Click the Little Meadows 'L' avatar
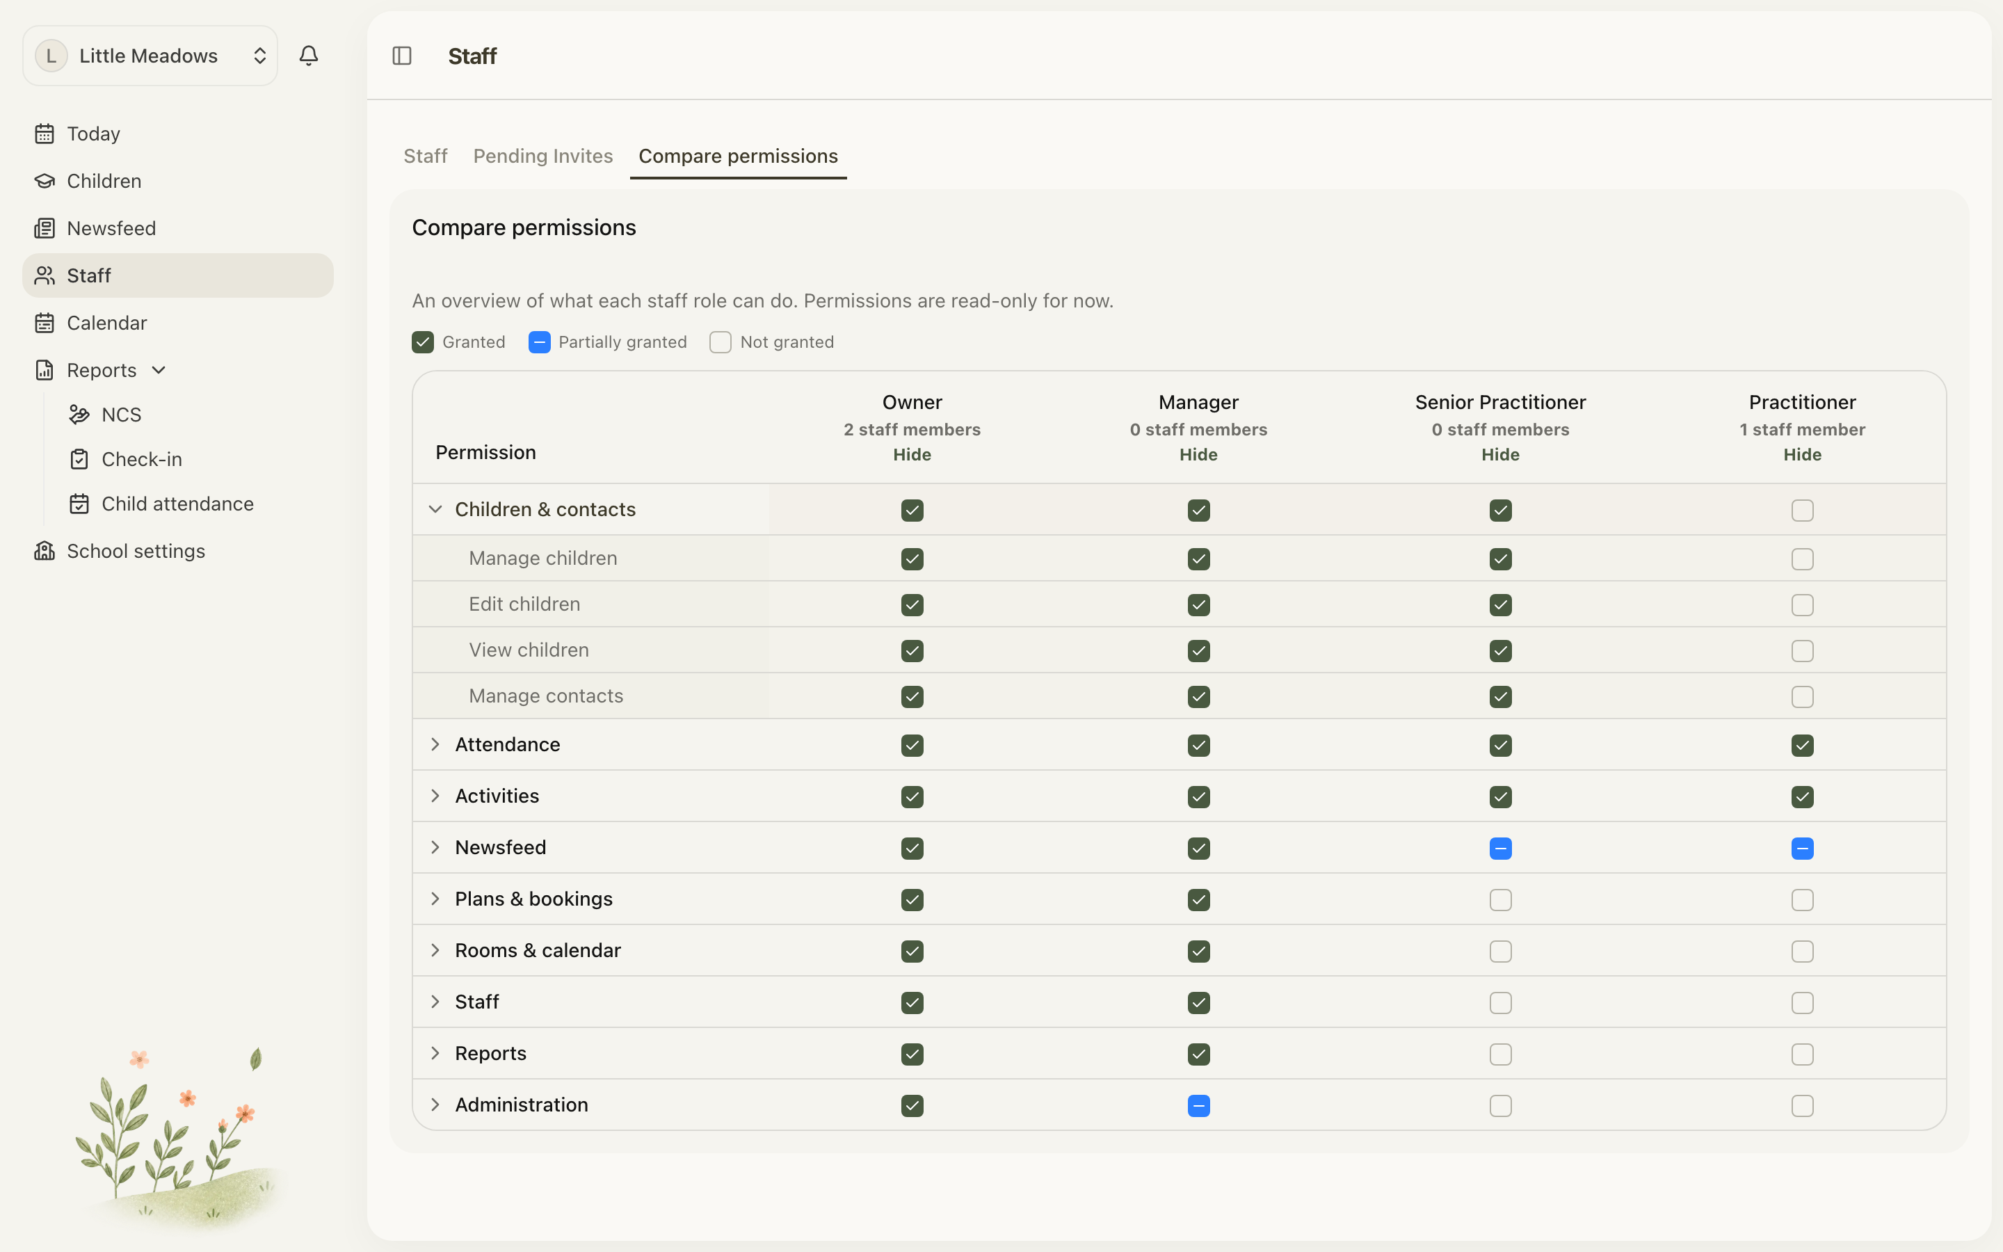 pos(51,56)
